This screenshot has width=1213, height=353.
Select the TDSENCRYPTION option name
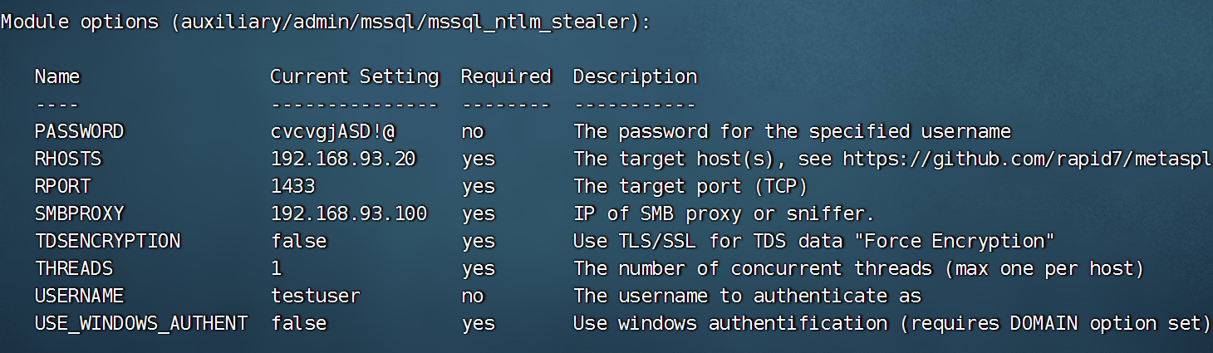pos(107,241)
